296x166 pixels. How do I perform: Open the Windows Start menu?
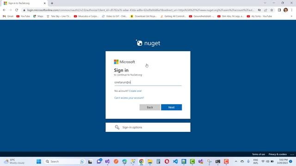tap(39, 161)
